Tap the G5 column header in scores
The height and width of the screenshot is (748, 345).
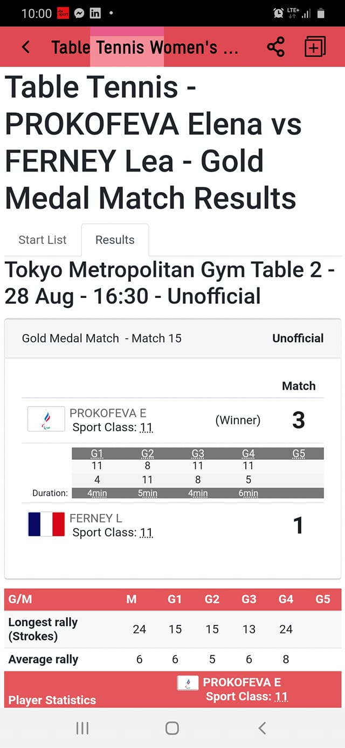[x=299, y=453]
